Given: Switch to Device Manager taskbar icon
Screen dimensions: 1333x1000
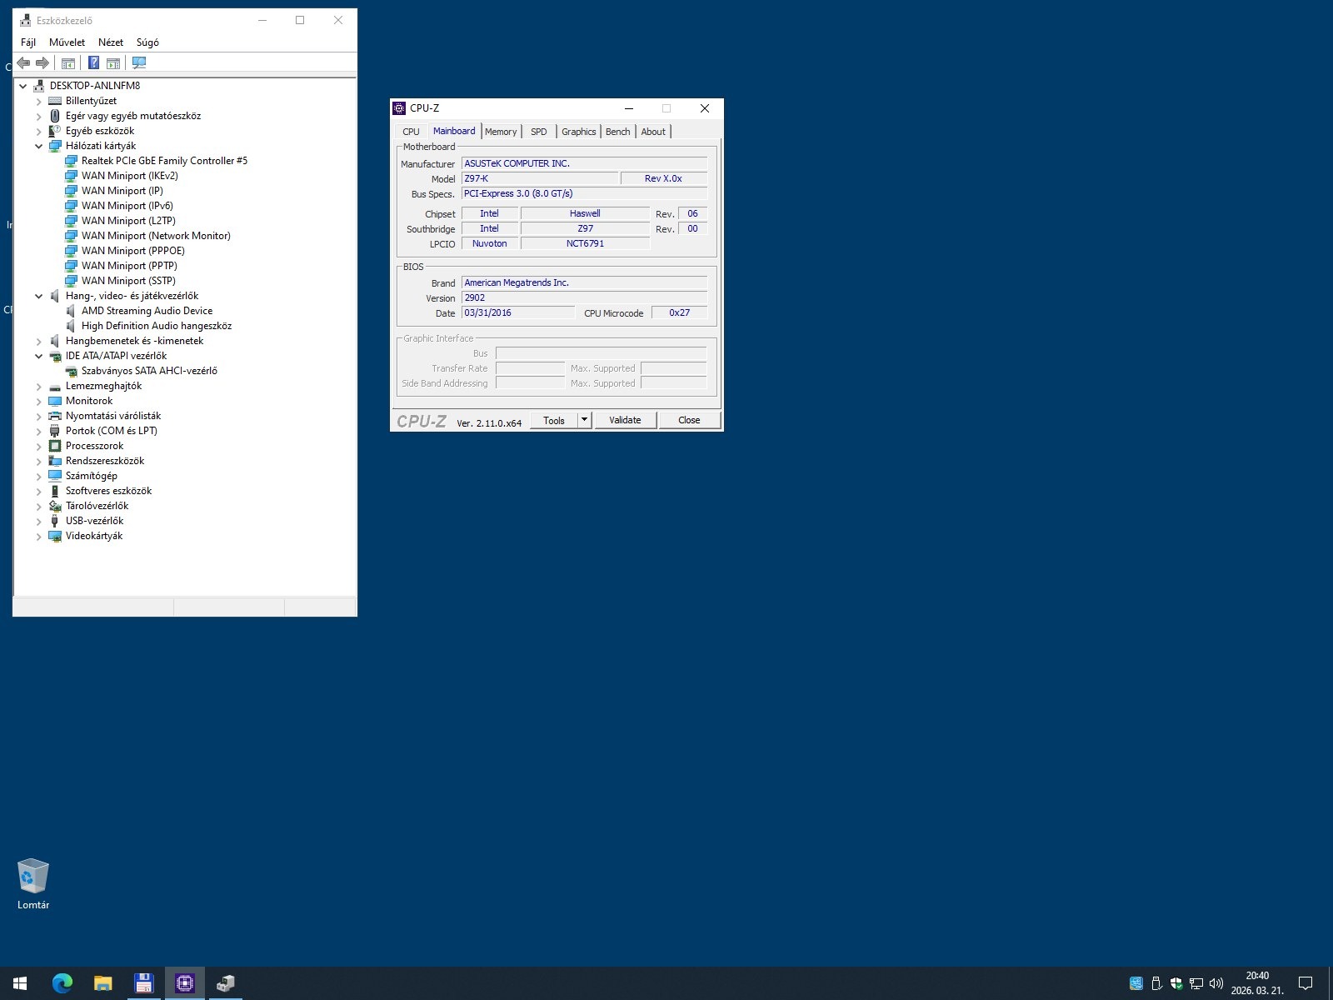Looking at the screenshot, I should (x=225, y=983).
